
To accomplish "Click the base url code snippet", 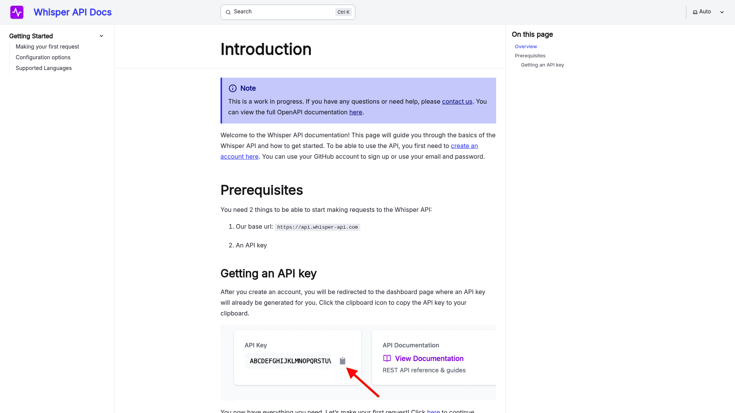I will 317,227.
